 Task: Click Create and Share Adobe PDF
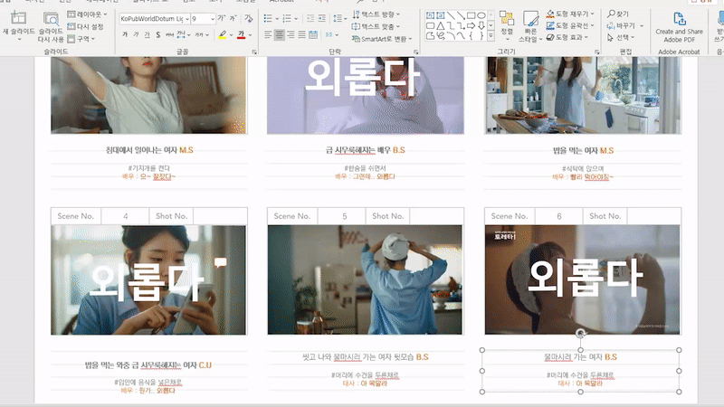click(x=679, y=27)
